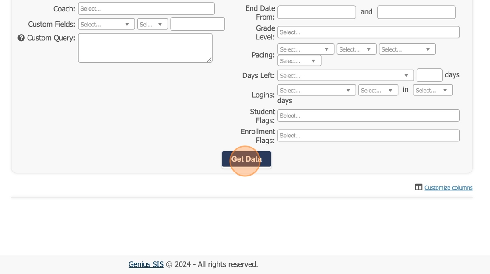Click the Customize columns table icon
This screenshot has width=490, height=274.
pos(419,187)
